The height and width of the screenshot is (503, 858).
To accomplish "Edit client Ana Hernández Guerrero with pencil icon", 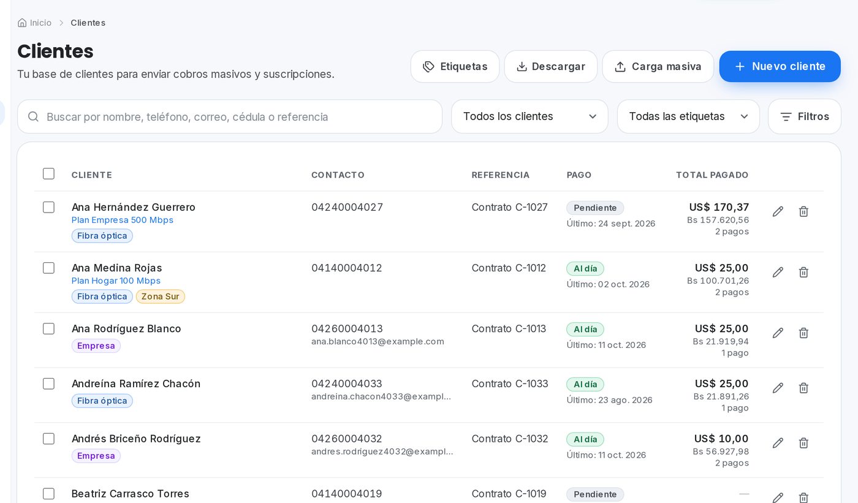I will click(778, 211).
